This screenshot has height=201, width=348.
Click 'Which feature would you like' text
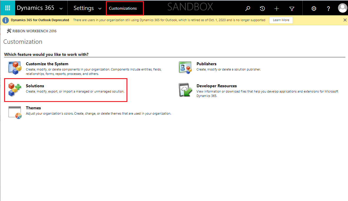46,55
